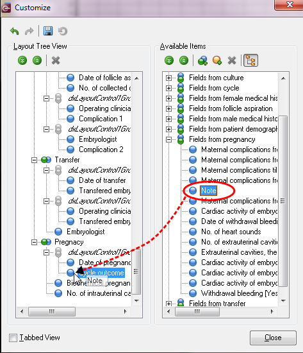
Task: Collapse all nodes in Layout Tree View
Action: pyautogui.click(x=37, y=60)
